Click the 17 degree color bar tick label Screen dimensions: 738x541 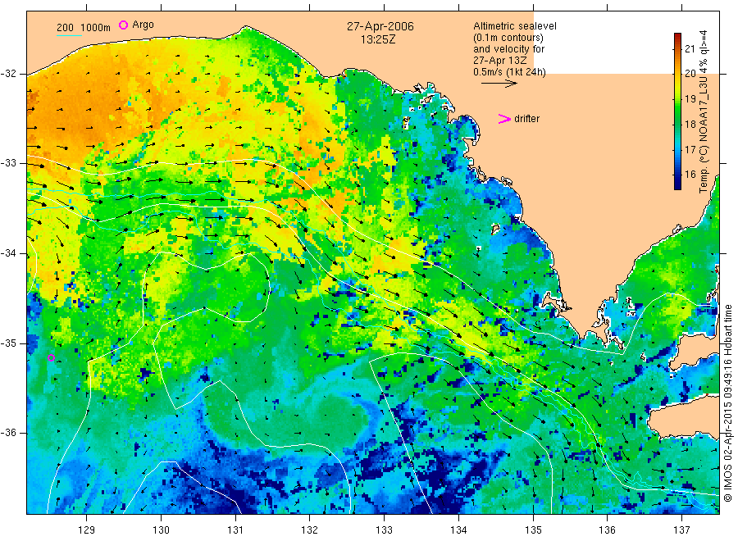690,150
